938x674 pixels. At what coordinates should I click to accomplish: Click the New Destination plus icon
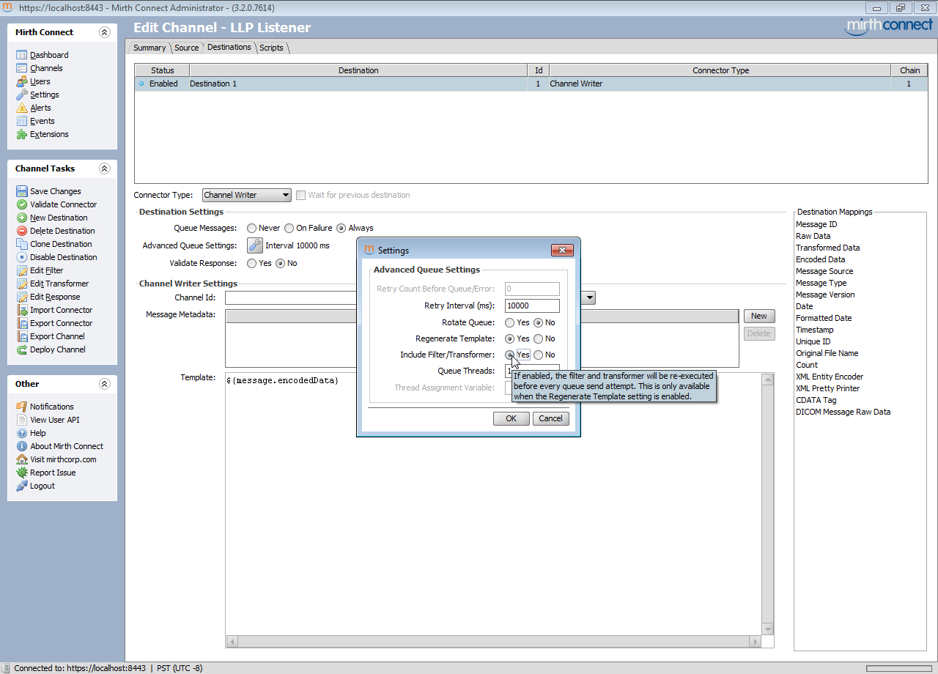[x=22, y=218]
